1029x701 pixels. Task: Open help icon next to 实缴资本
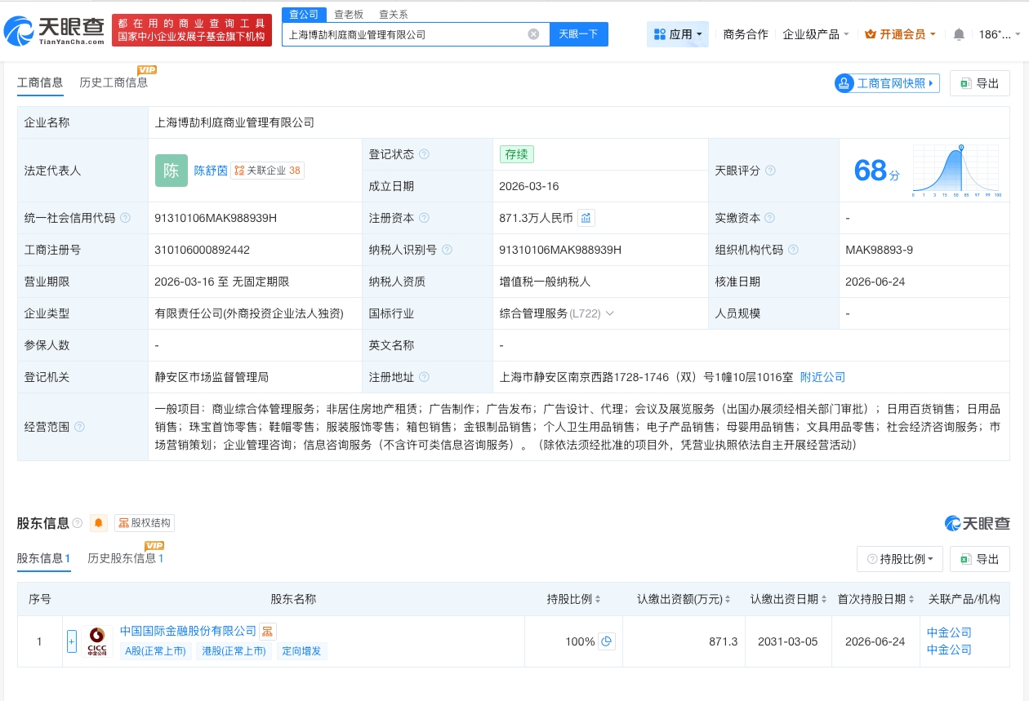click(770, 218)
